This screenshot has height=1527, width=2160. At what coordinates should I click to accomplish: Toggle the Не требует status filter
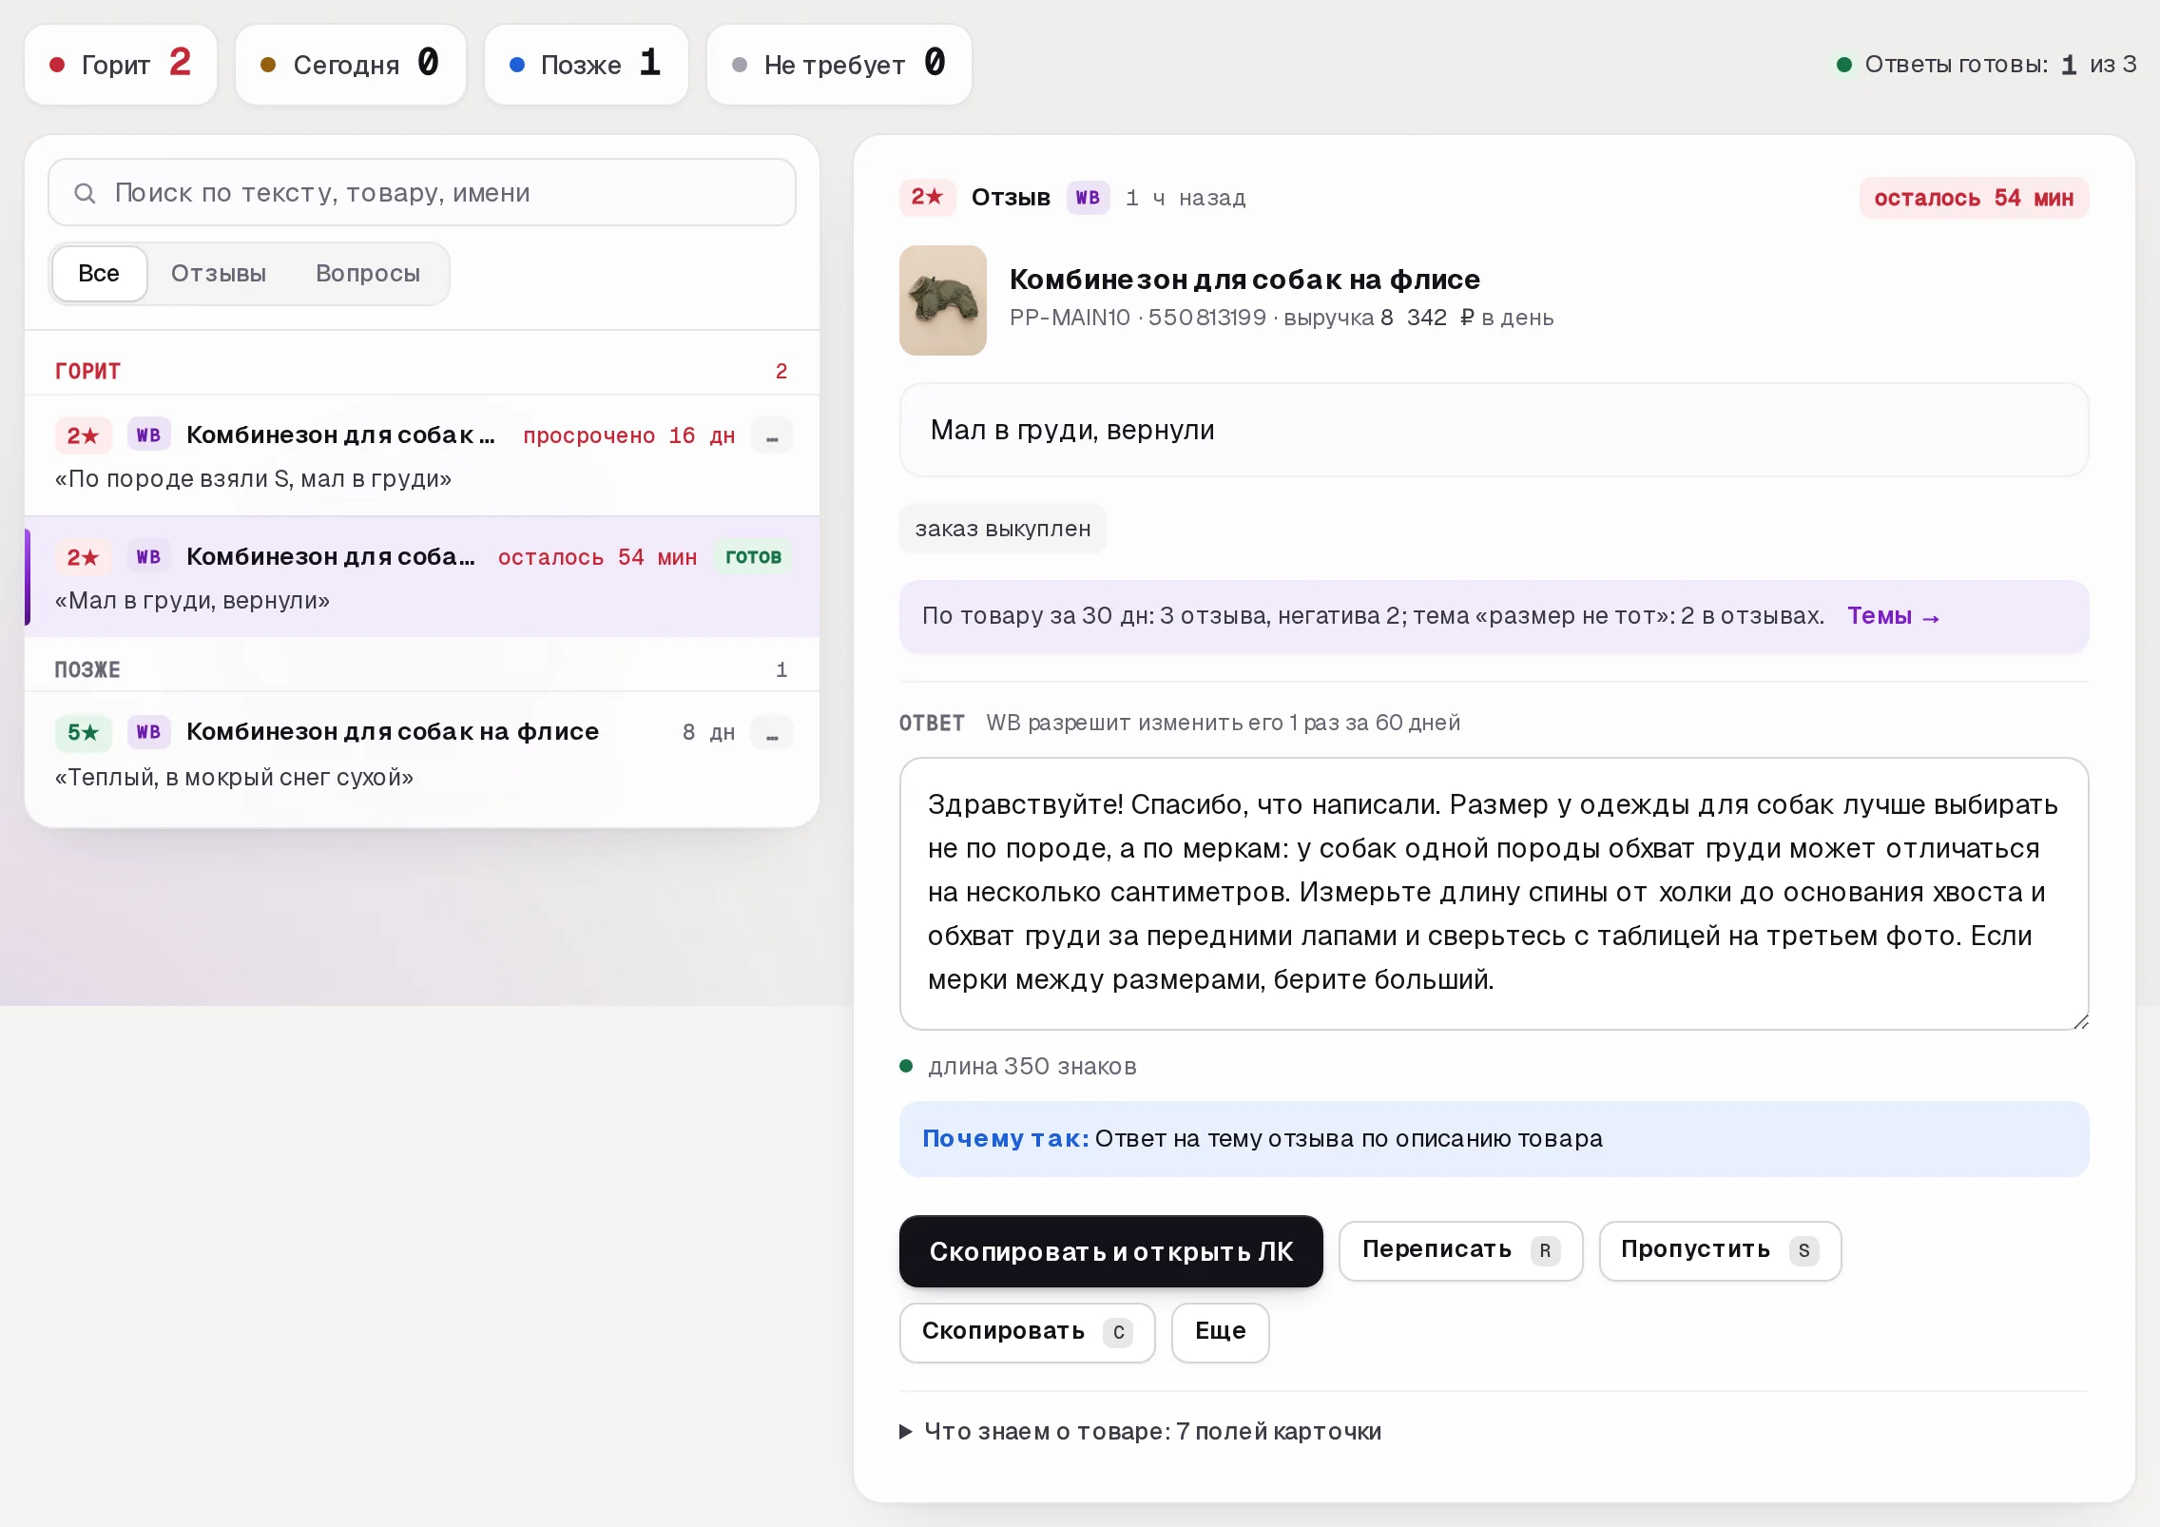[839, 65]
